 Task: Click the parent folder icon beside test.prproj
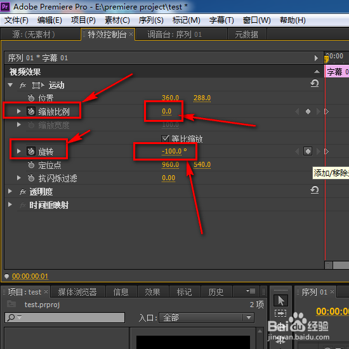(x=11, y=303)
